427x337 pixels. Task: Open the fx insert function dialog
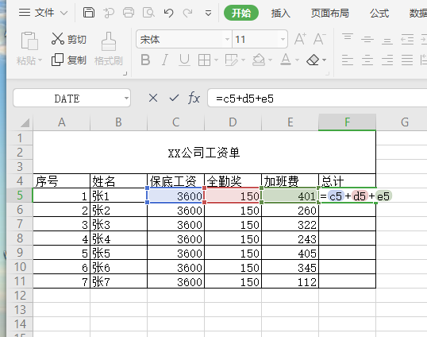pos(194,98)
